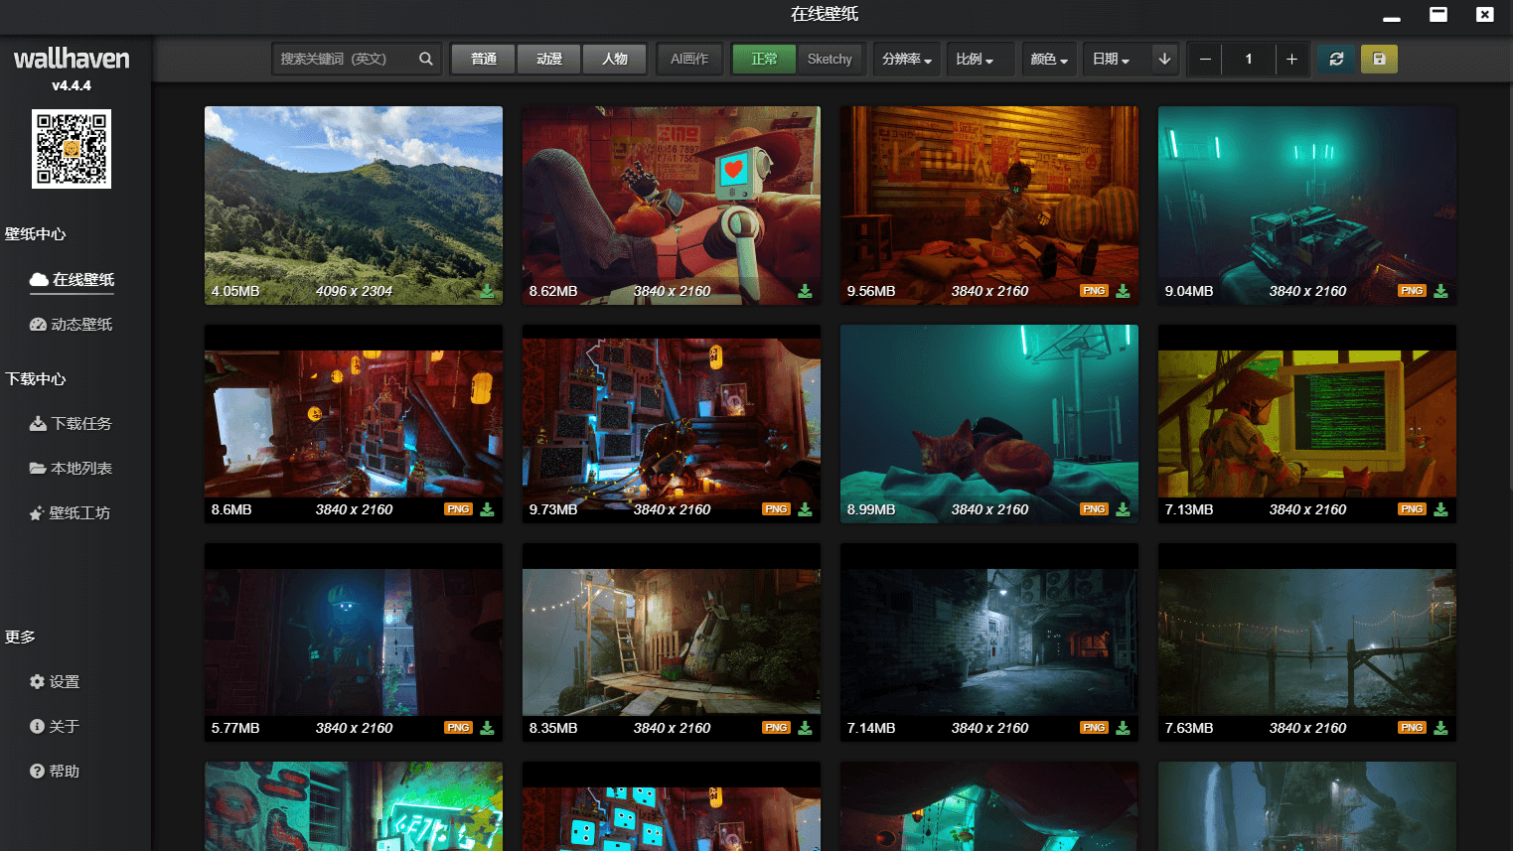Click the AI画作 button
Screen dimensions: 1513x851
point(689,59)
